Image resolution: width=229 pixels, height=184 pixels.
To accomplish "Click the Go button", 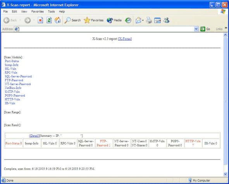I will (x=205, y=29).
